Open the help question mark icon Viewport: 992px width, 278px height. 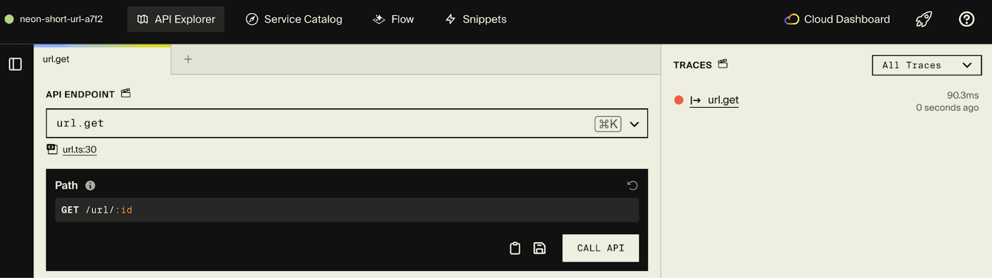[967, 19]
